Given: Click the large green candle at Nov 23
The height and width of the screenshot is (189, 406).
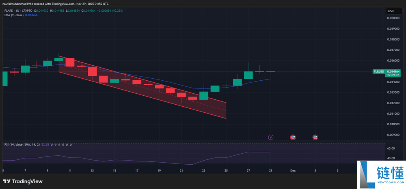Looking at the screenshot, I should point(203,96).
